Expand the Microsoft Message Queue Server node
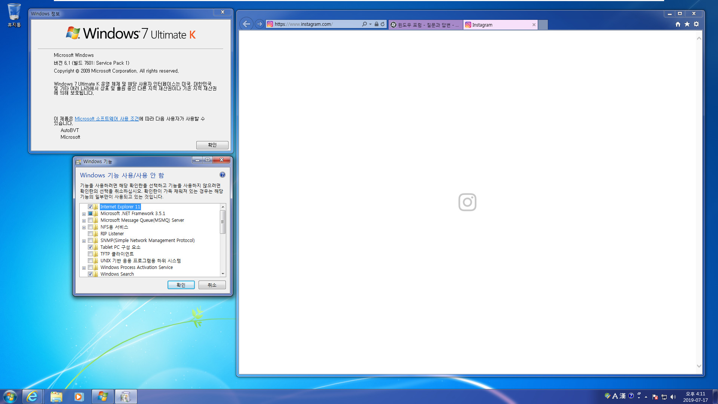The height and width of the screenshot is (404, 718). pyautogui.click(x=84, y=221)
